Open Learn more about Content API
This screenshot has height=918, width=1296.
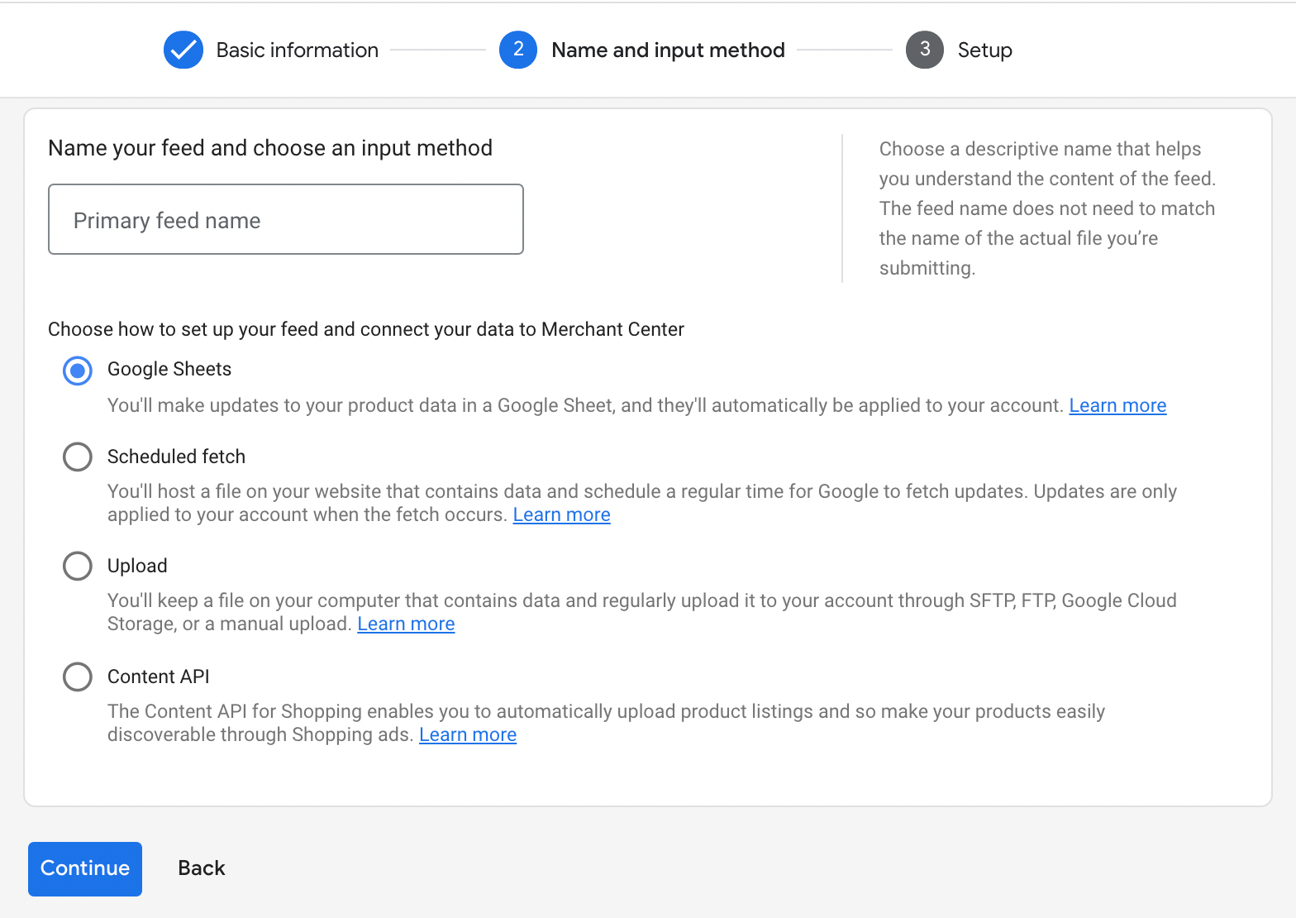[x=468, y=734]
